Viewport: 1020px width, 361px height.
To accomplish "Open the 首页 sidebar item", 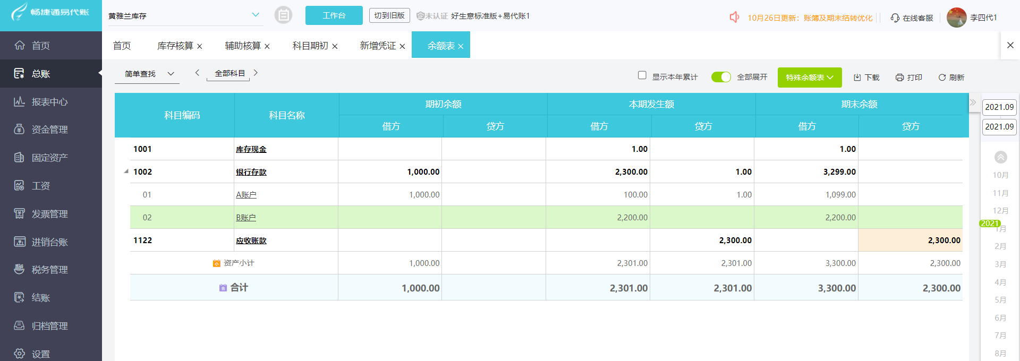I will pos(51,46).
